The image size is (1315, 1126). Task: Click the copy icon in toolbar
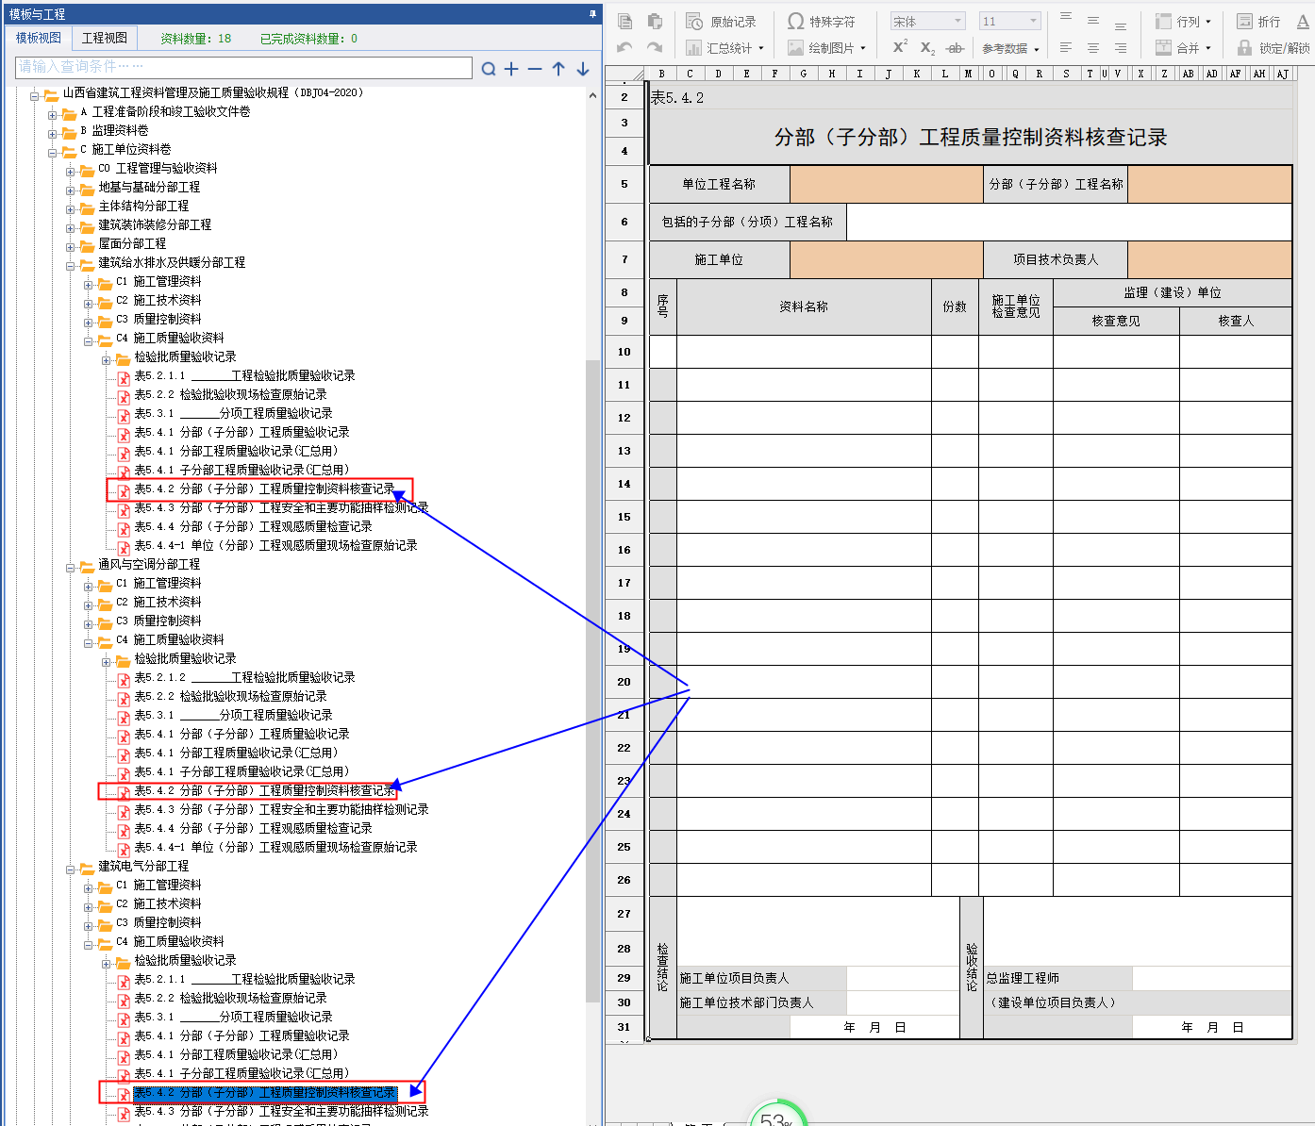click(x=624, y=21)
